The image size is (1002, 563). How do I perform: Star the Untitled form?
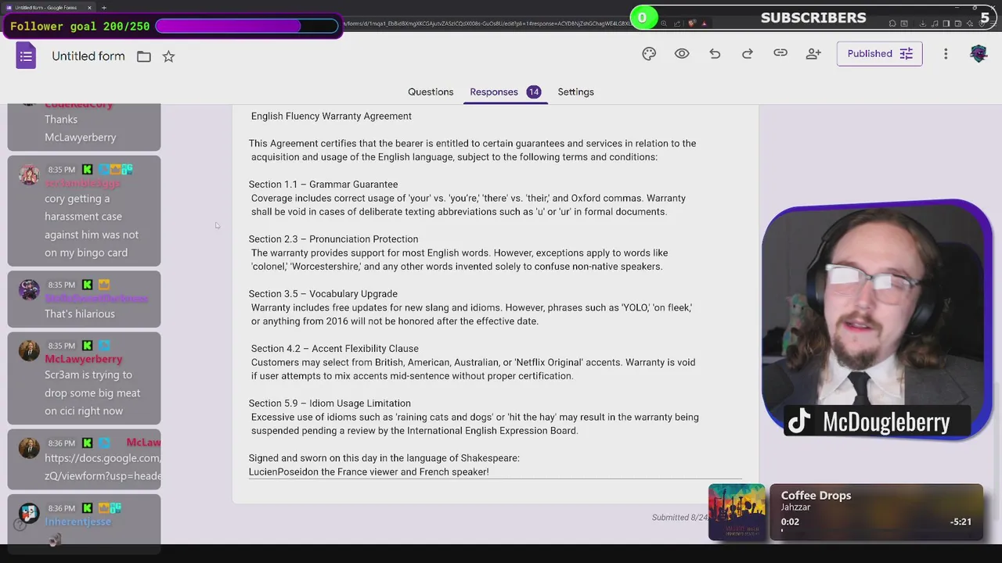tap(168, 56)
